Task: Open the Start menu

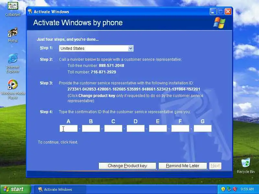Action: point(15,189)
